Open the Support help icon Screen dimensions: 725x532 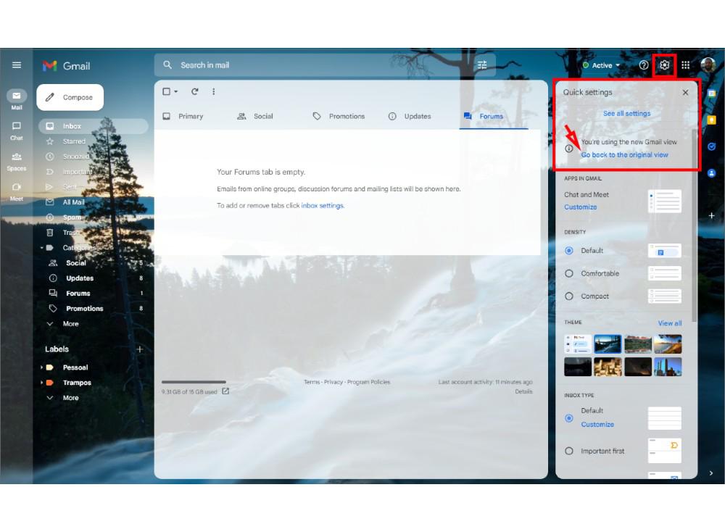click(644, 65)
